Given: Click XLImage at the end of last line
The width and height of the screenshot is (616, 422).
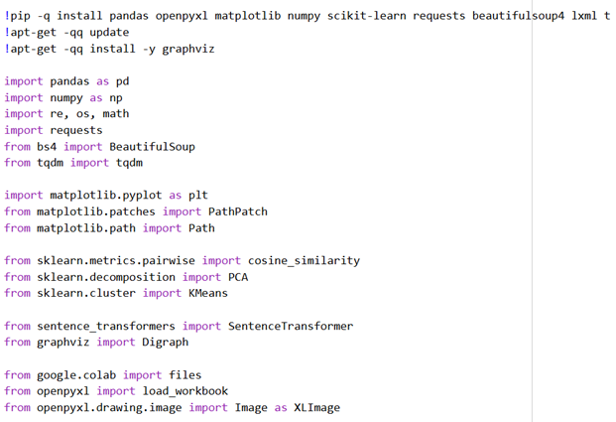Looking at the screenshot, I should pos(316,408).
